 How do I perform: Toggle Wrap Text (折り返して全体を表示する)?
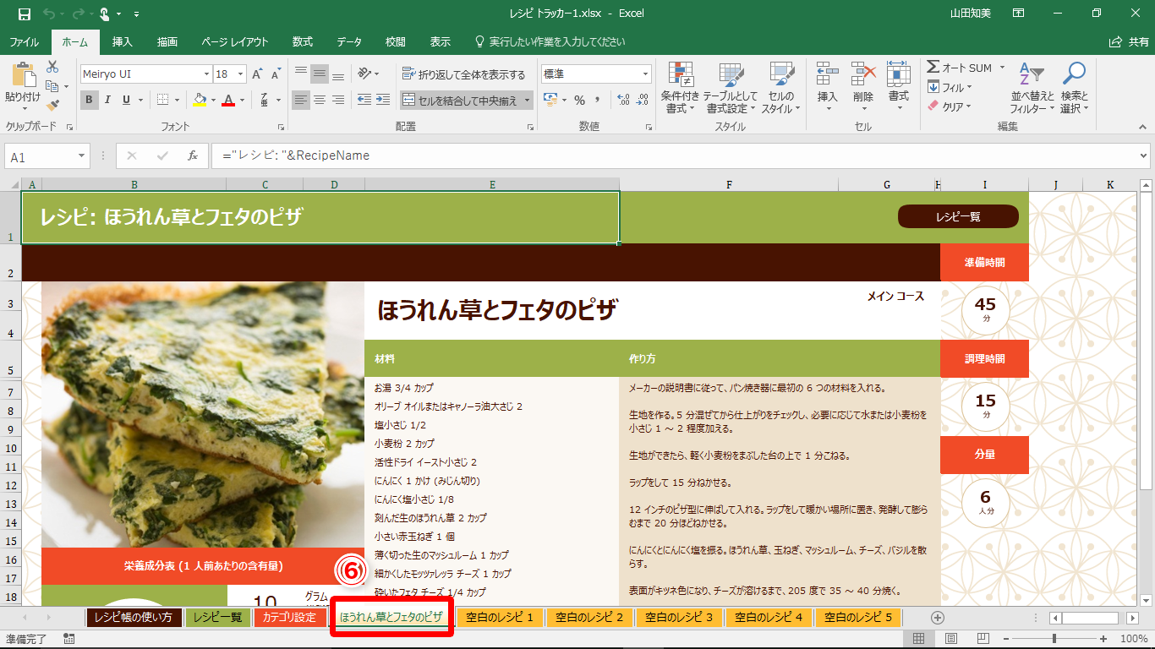point(464,74)
